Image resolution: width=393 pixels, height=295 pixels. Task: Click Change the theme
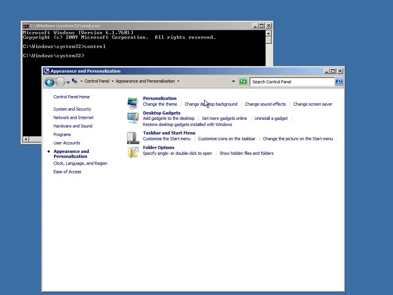click(160, 104)
